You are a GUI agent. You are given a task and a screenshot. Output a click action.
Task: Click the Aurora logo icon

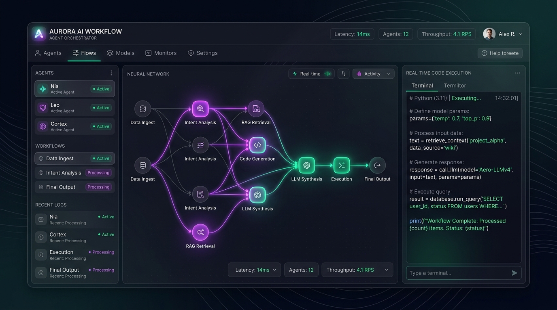(39, 34)
